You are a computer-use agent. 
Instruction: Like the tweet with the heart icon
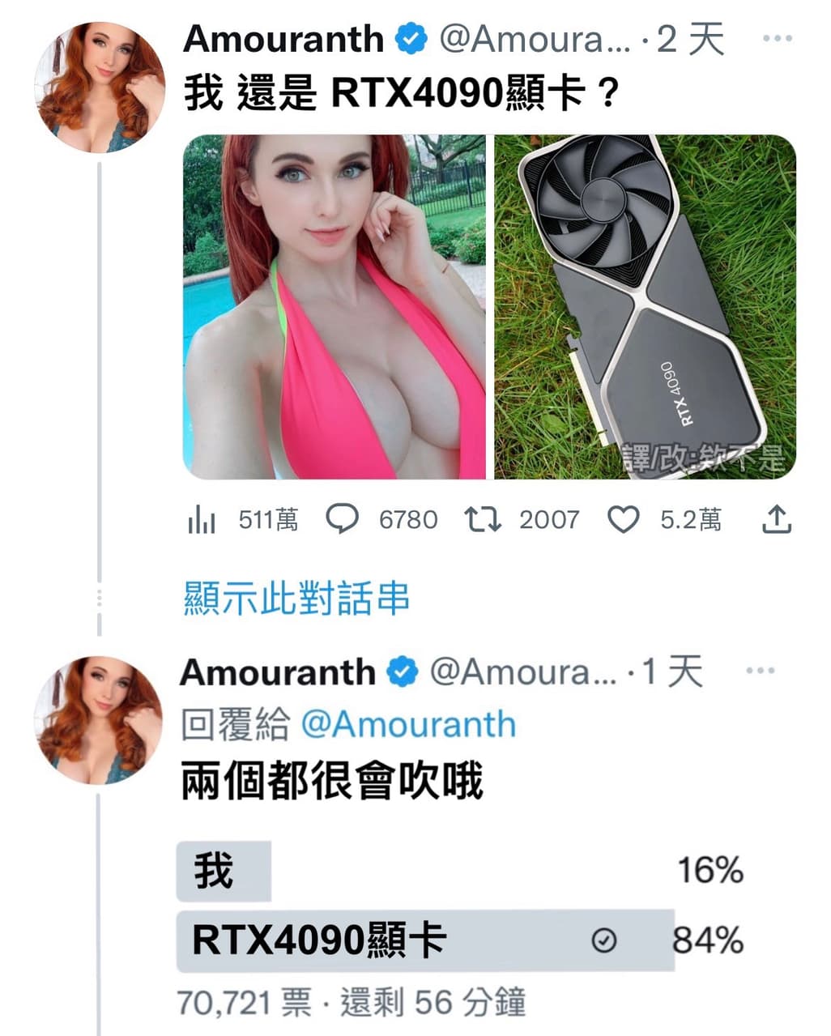click(x=624, y=519)
